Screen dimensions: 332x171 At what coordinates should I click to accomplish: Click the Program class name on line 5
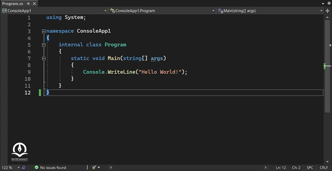(x=115, y=45)
